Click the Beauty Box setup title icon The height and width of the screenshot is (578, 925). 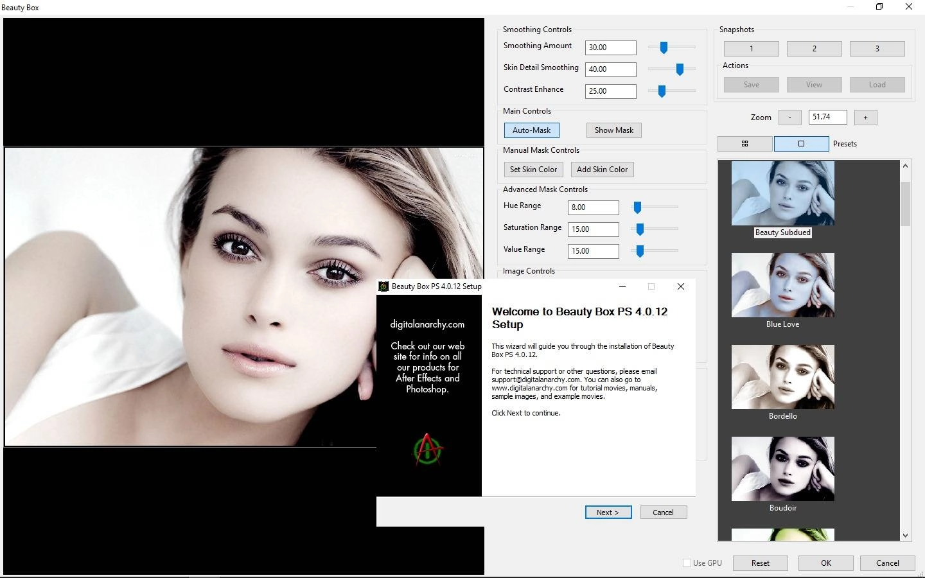tap(383, 286)
